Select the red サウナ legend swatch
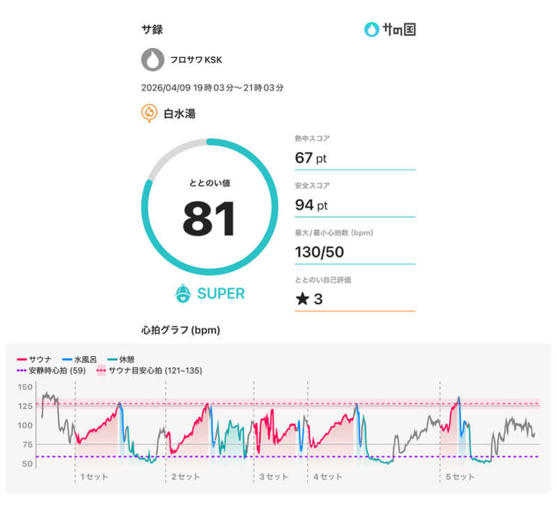This screenshot has width=557, height=516. (22, 360)
